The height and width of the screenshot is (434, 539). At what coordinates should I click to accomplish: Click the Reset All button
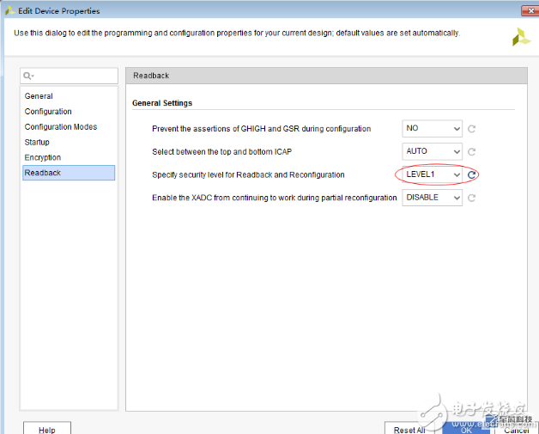[409, 429]
